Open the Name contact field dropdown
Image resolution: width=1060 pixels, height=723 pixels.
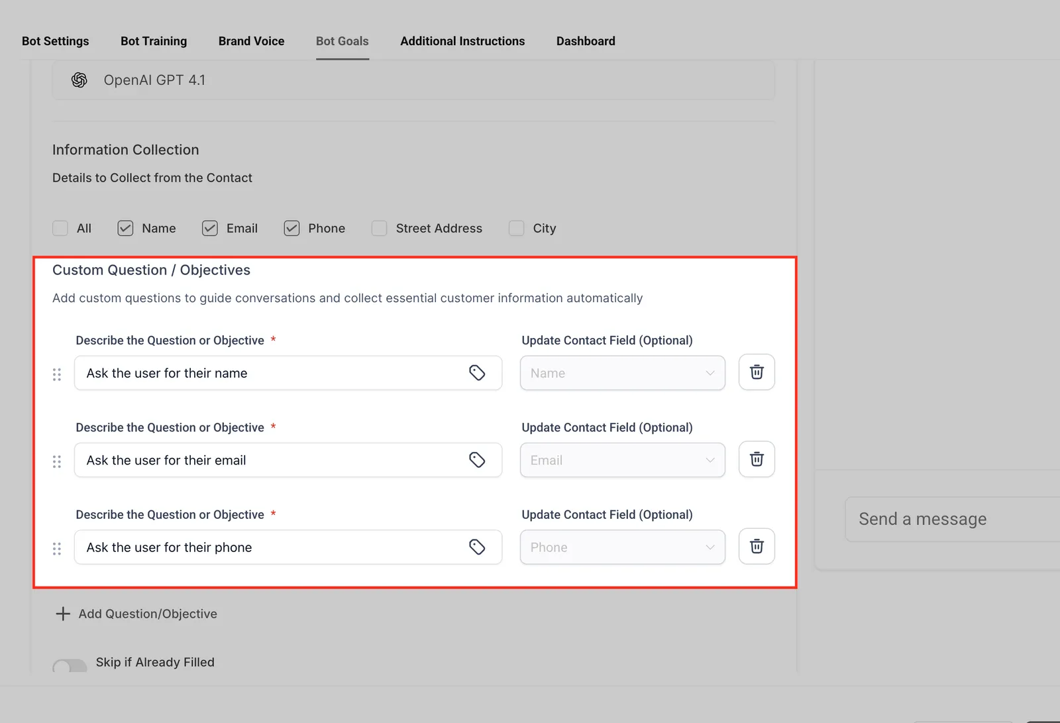tap(623, 373)
